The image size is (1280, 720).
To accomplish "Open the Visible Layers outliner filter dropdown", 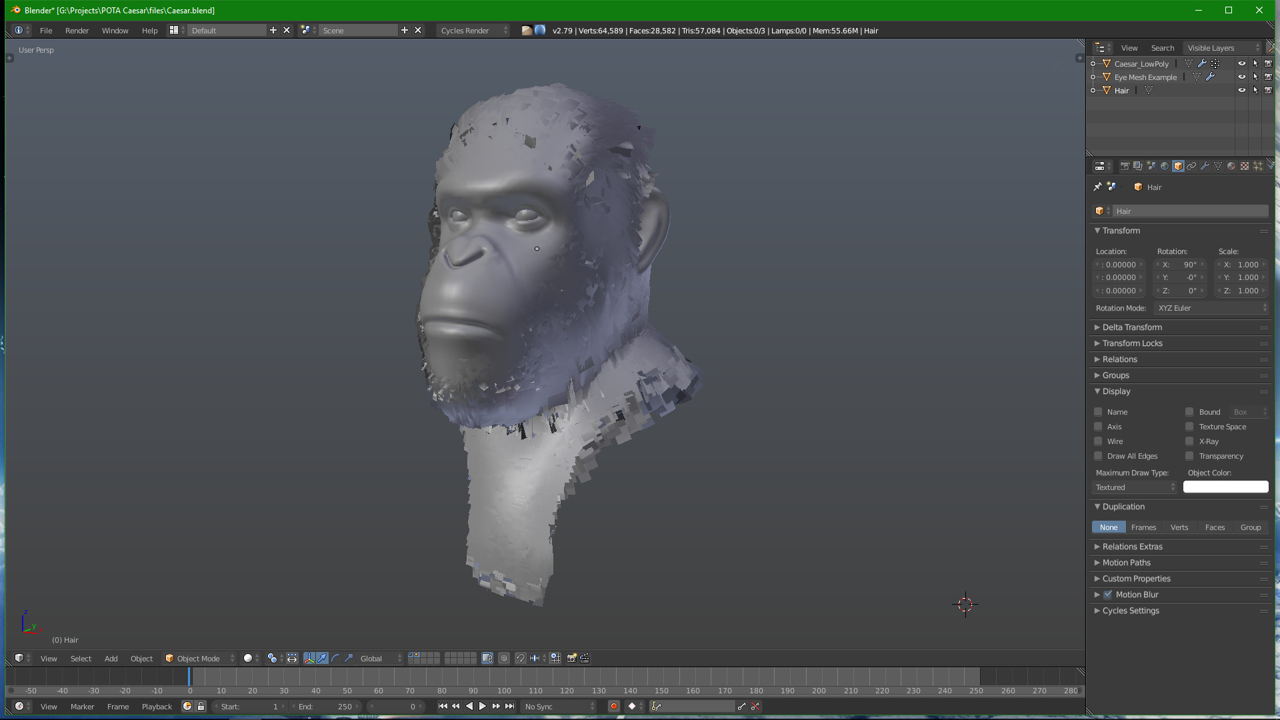I will (1223, 48).
